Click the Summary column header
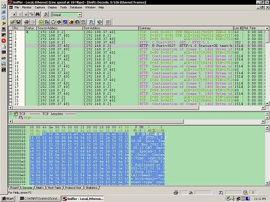This screenshot has height=202, width=270. click(186, 28)
